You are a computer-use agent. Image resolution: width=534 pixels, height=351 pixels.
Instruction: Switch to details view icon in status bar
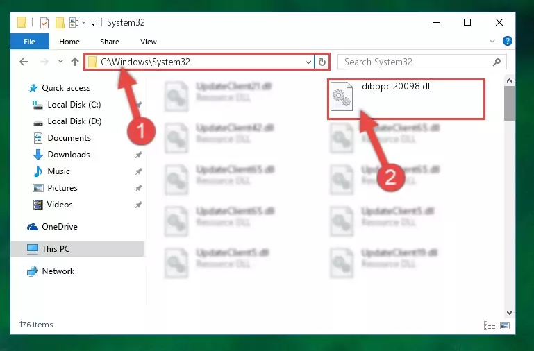click(x=490, y=326)
